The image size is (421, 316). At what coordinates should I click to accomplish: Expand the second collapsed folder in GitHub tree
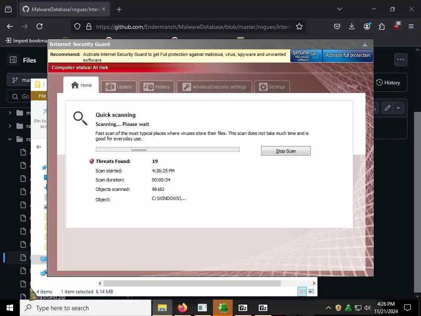pos(10,126)
